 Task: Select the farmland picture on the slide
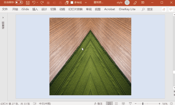point(90,56)
